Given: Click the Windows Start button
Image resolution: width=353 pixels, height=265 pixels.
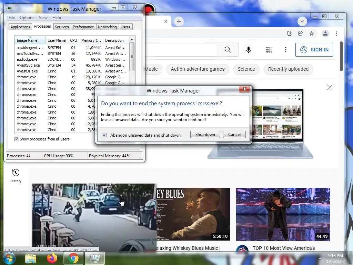Looking at the screenshot, I should [9, 258].
